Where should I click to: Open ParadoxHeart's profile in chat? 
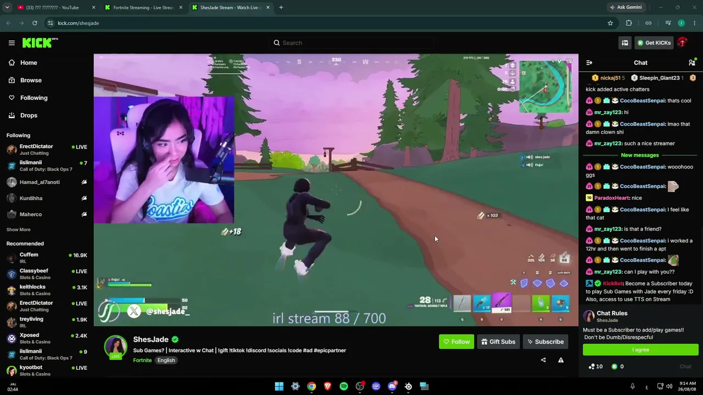612,198
